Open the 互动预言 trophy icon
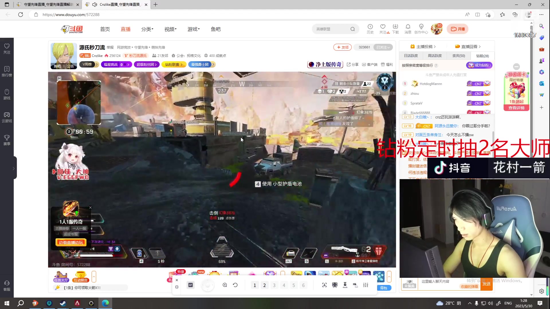 (x=81, y=276)
